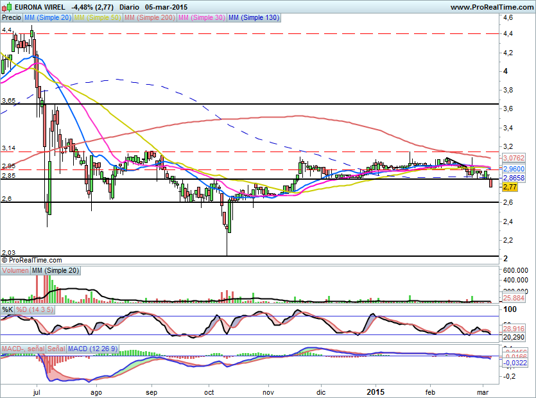Click the © ProRealTime.com copyright text

point(32,260)
